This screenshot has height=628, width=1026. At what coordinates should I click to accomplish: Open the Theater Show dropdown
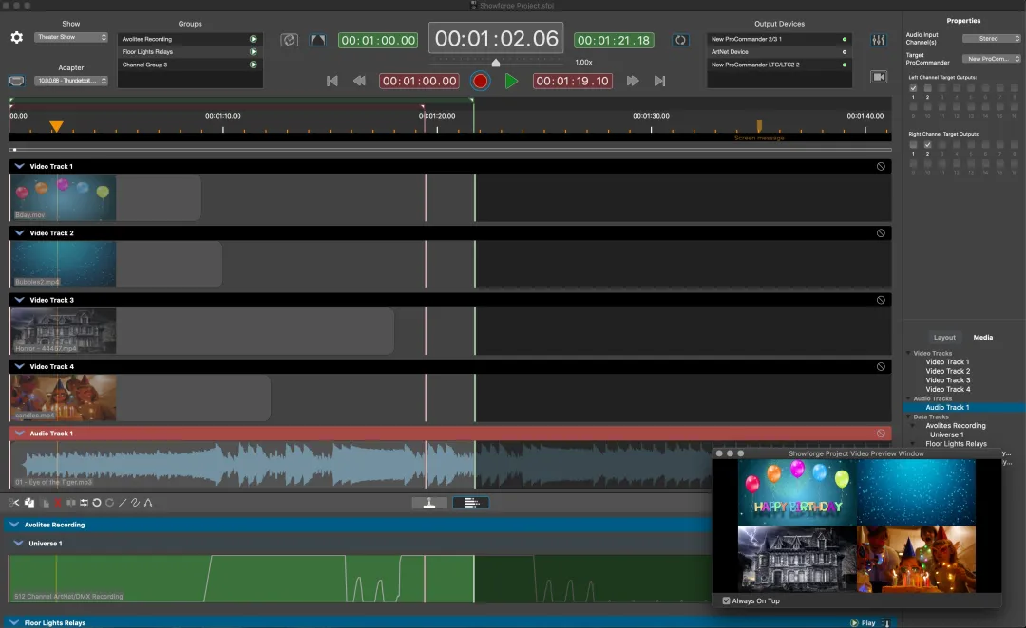(70, 37)
